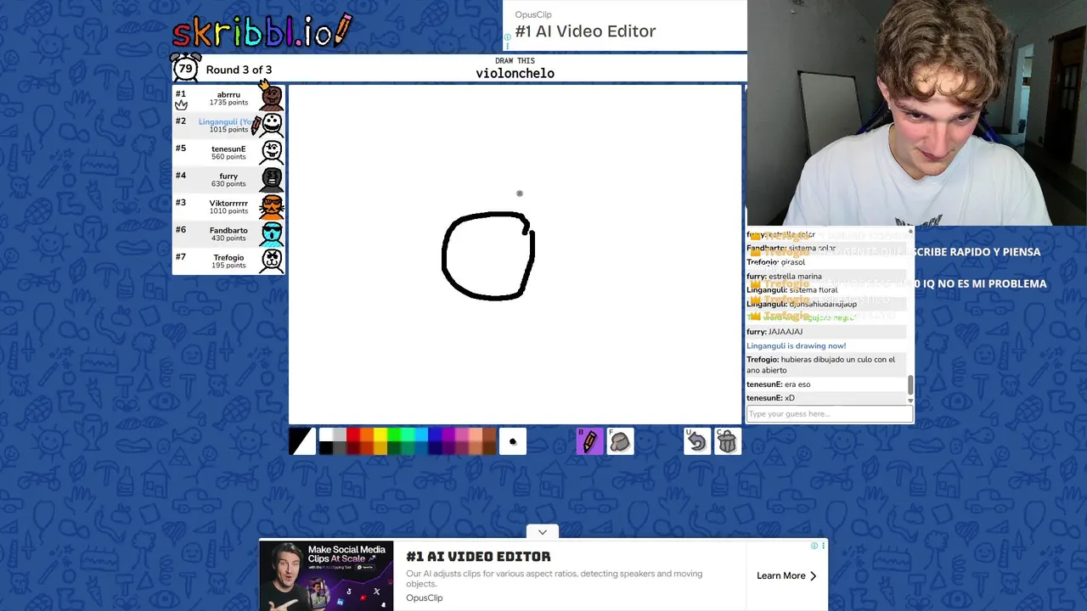
Task: Click abrrru's avatar
Action: pos(272,97)
